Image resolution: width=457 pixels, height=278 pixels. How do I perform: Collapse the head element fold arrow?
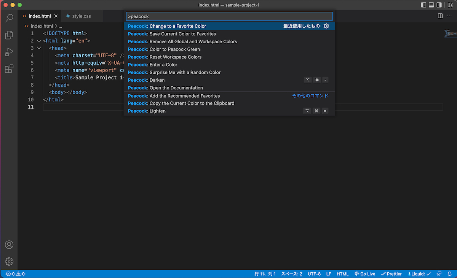pos(38,48)
